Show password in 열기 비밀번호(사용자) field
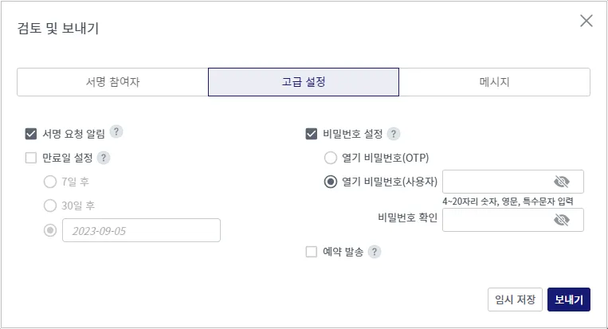The image size is (608, 329). [x=562, y=182]
